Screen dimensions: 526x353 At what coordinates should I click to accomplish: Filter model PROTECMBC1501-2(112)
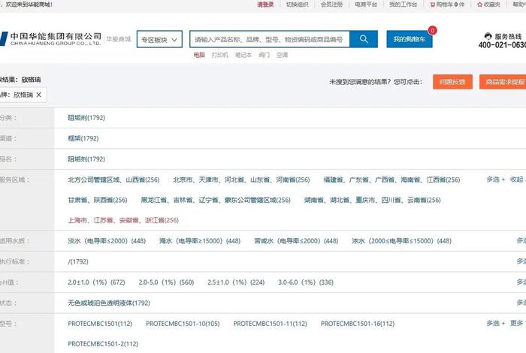103,344
